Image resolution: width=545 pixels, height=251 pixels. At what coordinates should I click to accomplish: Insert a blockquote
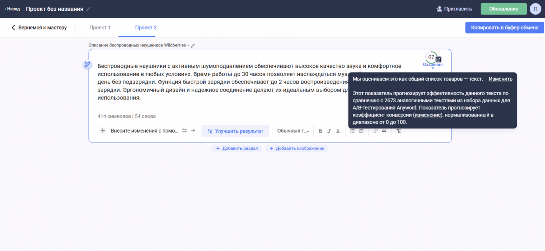pos(384,131)
